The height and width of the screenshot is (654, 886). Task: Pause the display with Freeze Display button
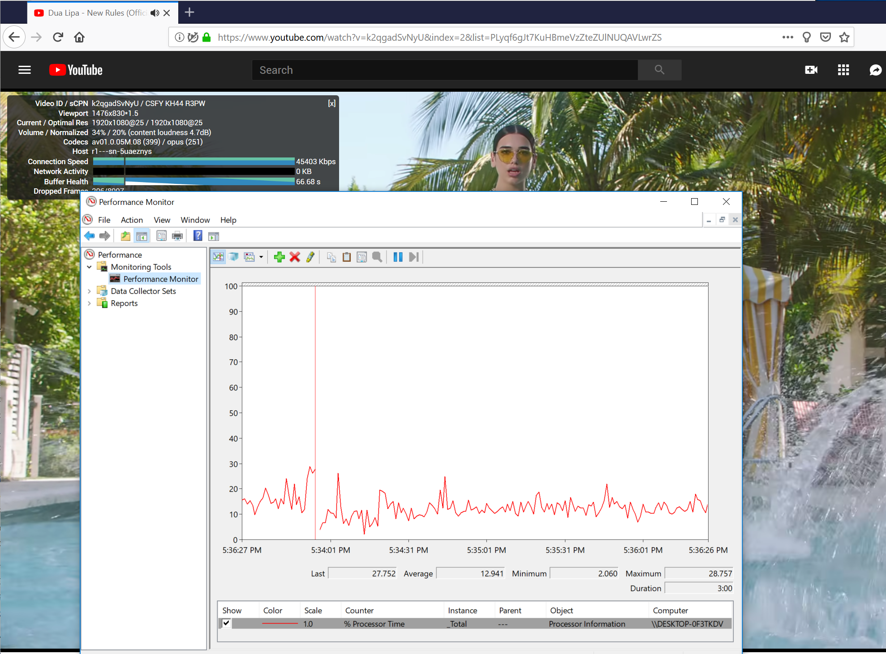click(x=398, y=257)
